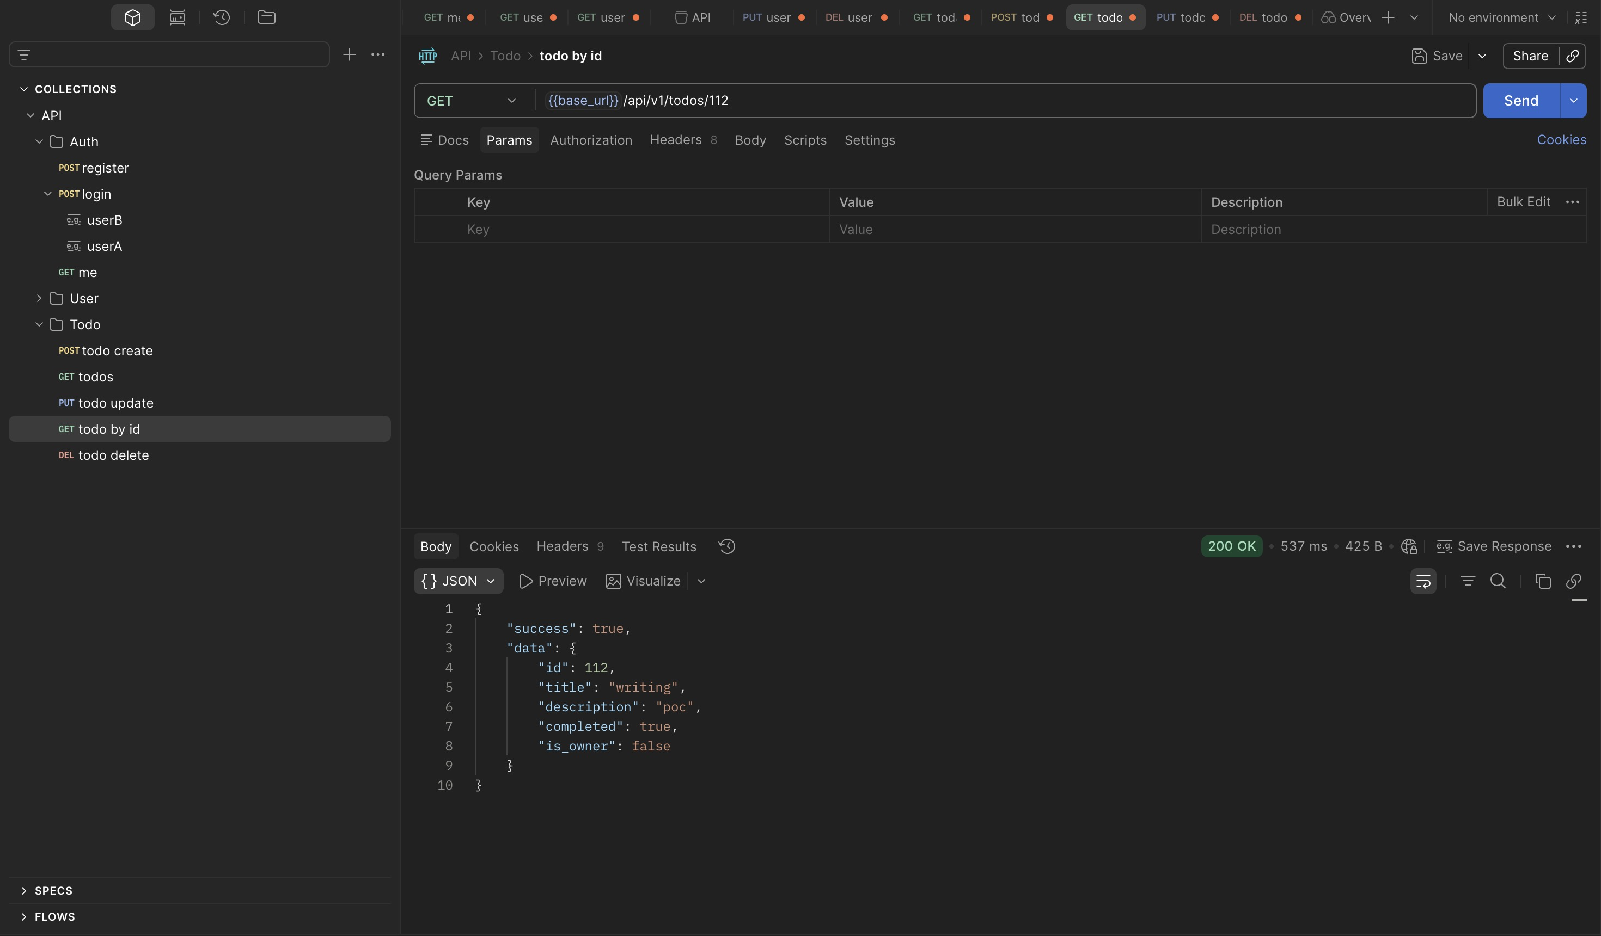Click Bulk Edit in query params
This screenshot has width=1601, height=936.
(x=1523, y=202)
